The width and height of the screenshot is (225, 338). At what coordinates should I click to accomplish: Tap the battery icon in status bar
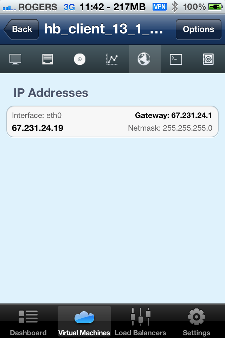215,7
